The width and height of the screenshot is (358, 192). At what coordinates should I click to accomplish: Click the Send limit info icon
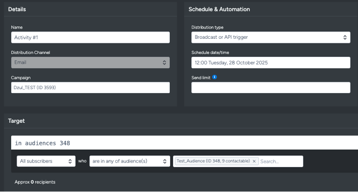[215, 78]
